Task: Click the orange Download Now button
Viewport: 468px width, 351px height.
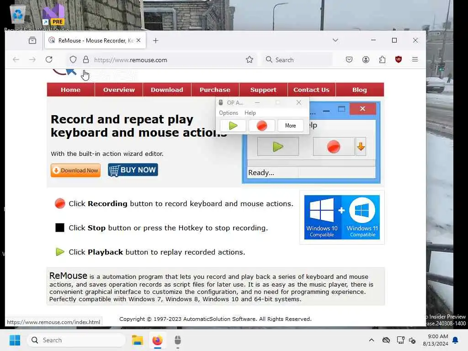Action: pos(75,170)
